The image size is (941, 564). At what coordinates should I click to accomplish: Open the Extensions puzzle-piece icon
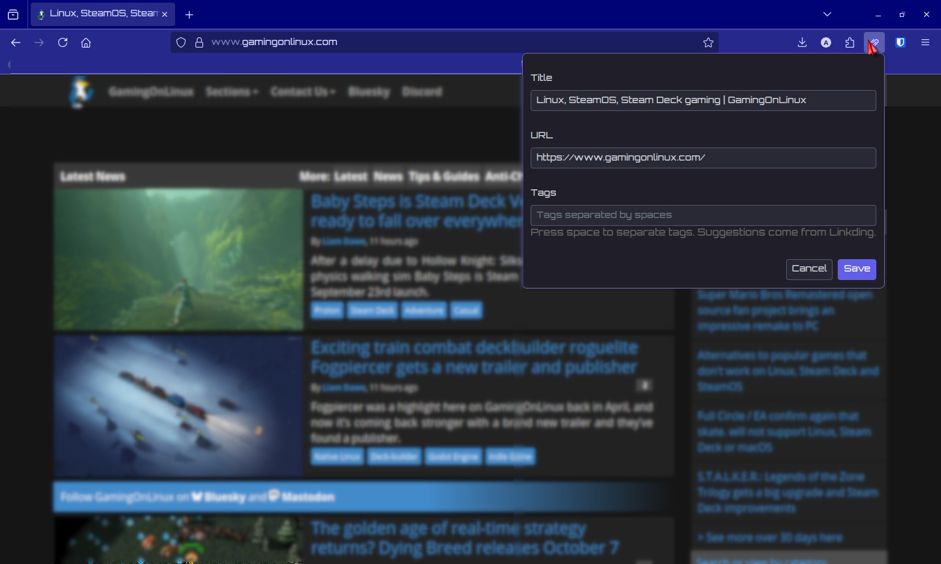[849, 42]
